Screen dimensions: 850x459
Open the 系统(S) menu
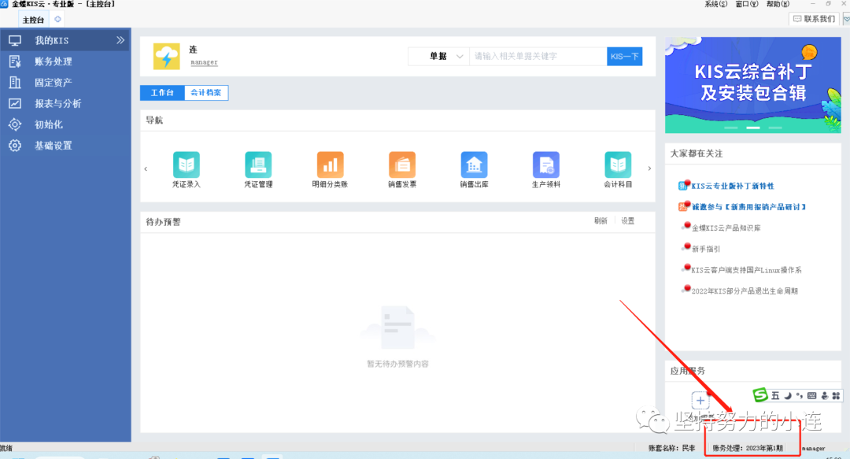(x=716, y=5)
